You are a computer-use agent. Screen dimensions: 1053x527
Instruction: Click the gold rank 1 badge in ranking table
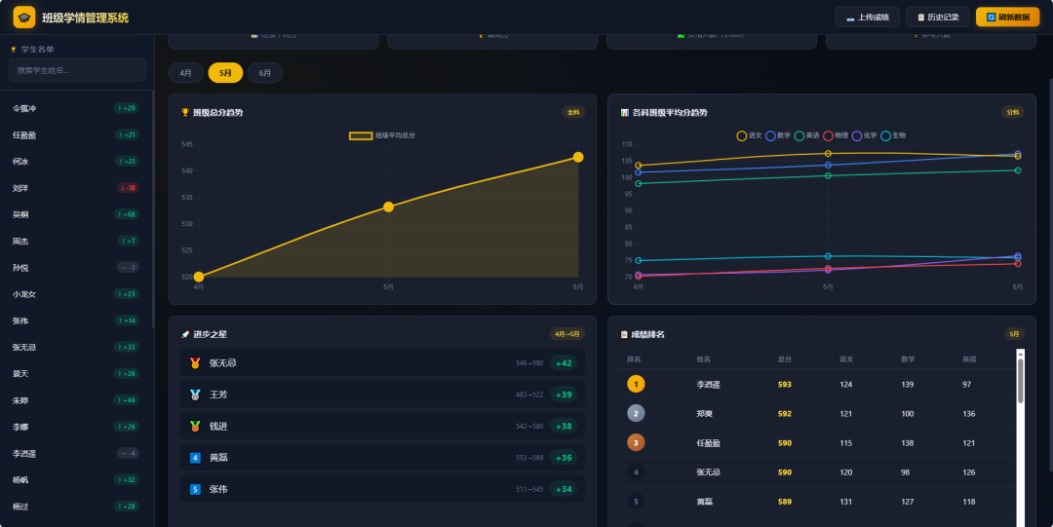click(636, 384)
